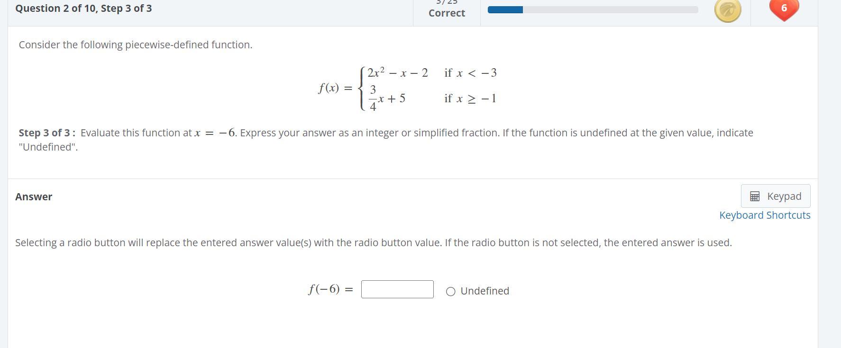Click the condition if x ≥ −1
Image resolution: width=841 pixels, height=348 pixels.
point(470,98)
